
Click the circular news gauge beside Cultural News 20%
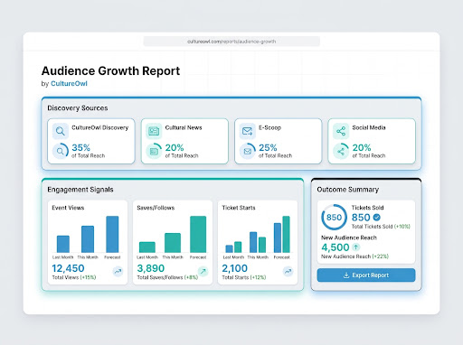pos(154,151)
